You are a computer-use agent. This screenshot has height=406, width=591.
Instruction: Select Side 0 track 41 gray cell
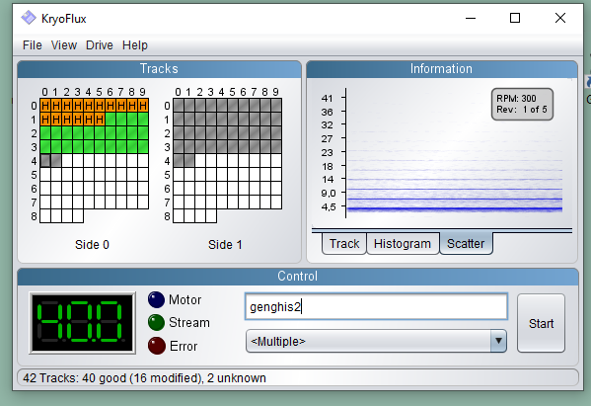[56, 161]
